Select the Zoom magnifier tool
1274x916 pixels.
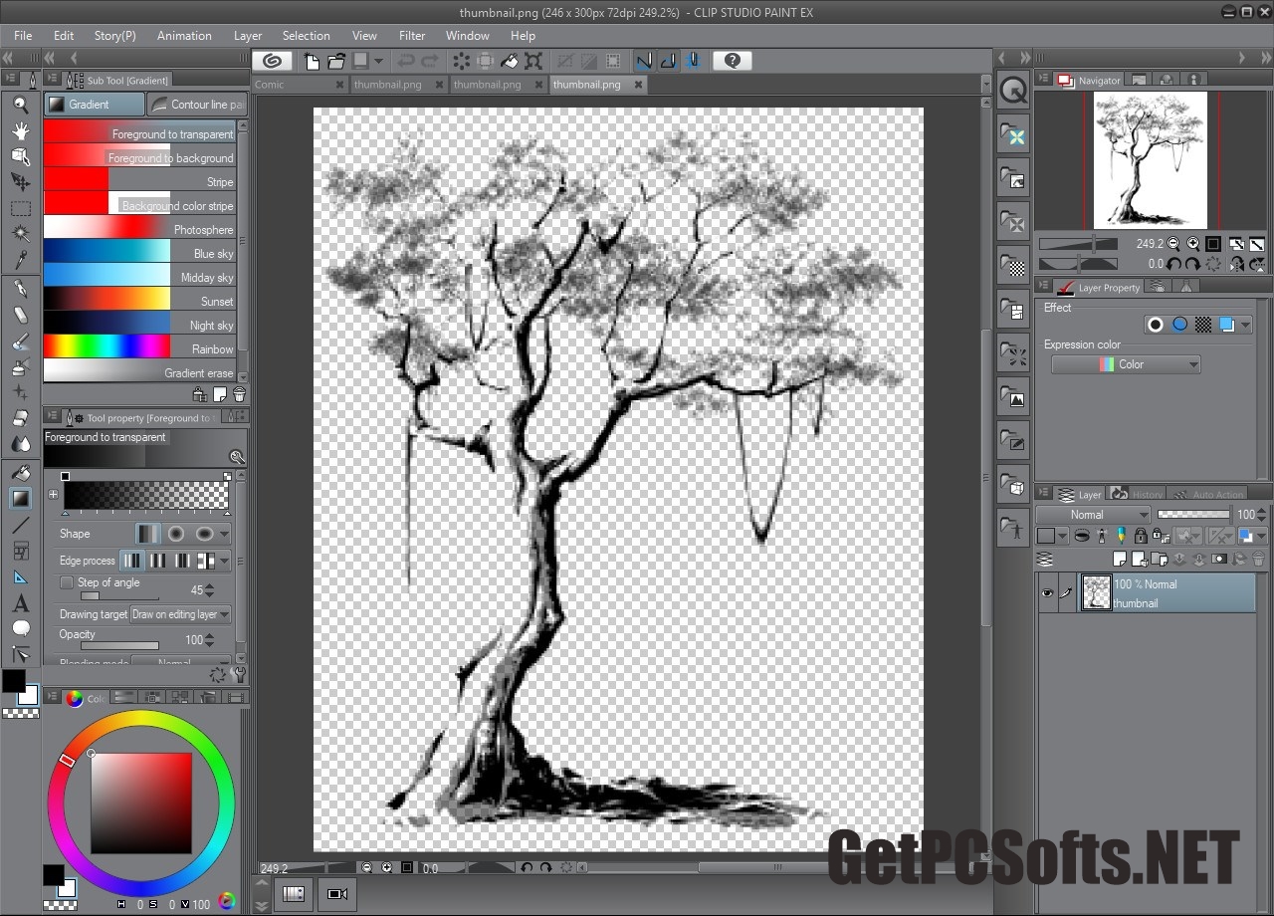(x=20, y=104)
